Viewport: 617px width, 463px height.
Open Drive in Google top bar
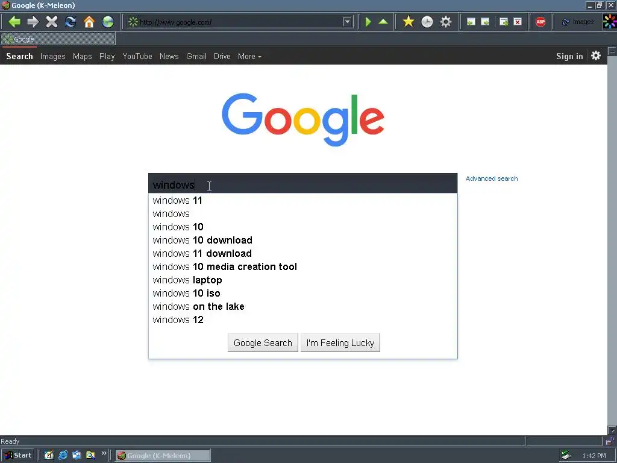pyautogui.click(x=222, y=56)
